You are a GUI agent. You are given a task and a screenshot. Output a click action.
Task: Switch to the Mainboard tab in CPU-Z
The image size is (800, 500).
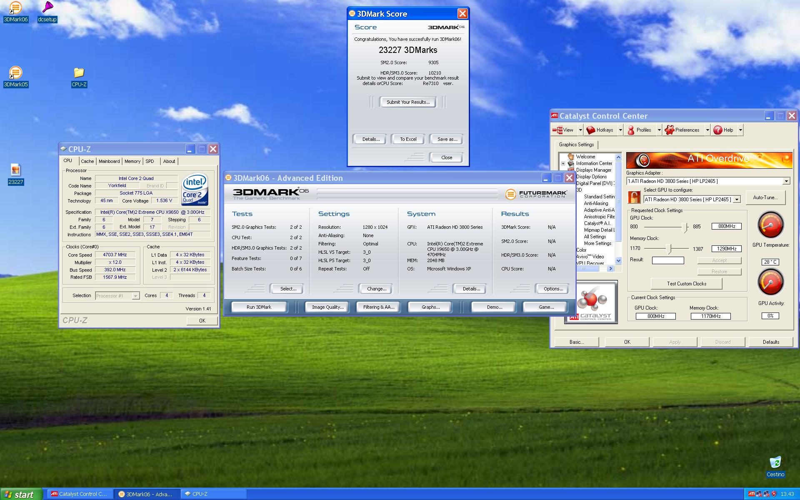(109, 161)
